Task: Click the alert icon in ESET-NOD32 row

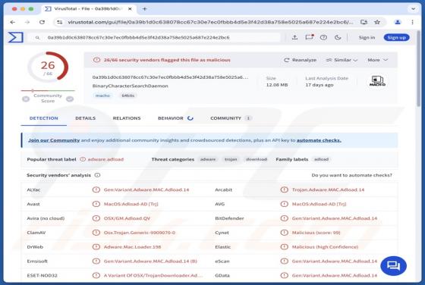Action: point(96,275)
